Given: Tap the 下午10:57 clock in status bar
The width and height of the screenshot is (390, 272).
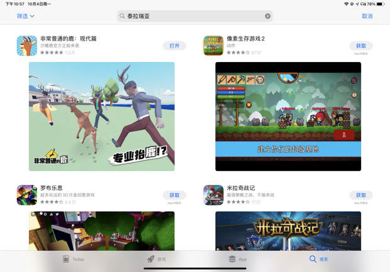Looking at the screenshot, I should pos(15,4).
